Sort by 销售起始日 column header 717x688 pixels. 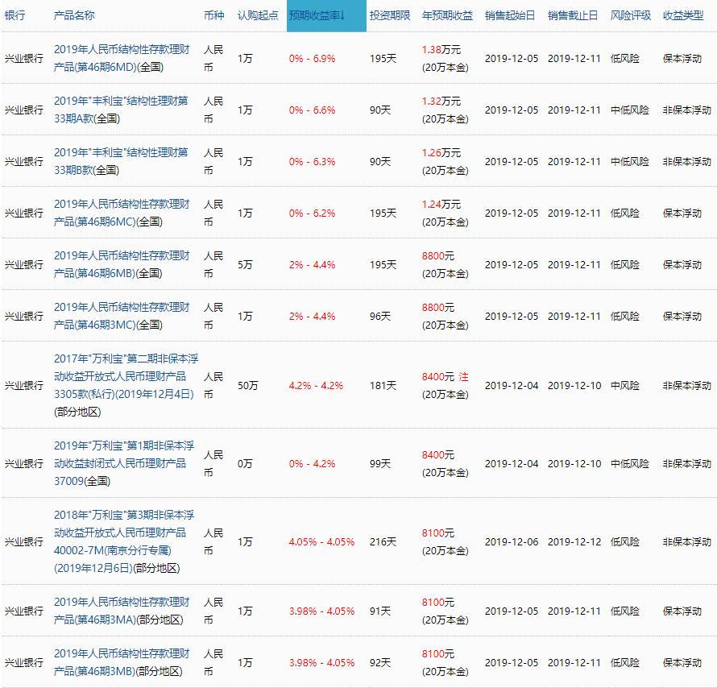510,15
